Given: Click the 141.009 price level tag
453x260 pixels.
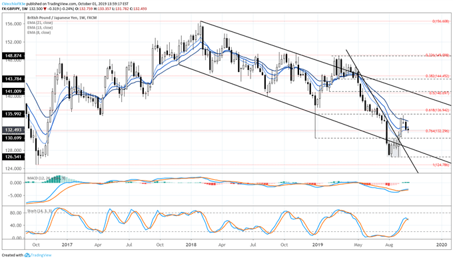Looking at the screenshot, I should (13, 91).
